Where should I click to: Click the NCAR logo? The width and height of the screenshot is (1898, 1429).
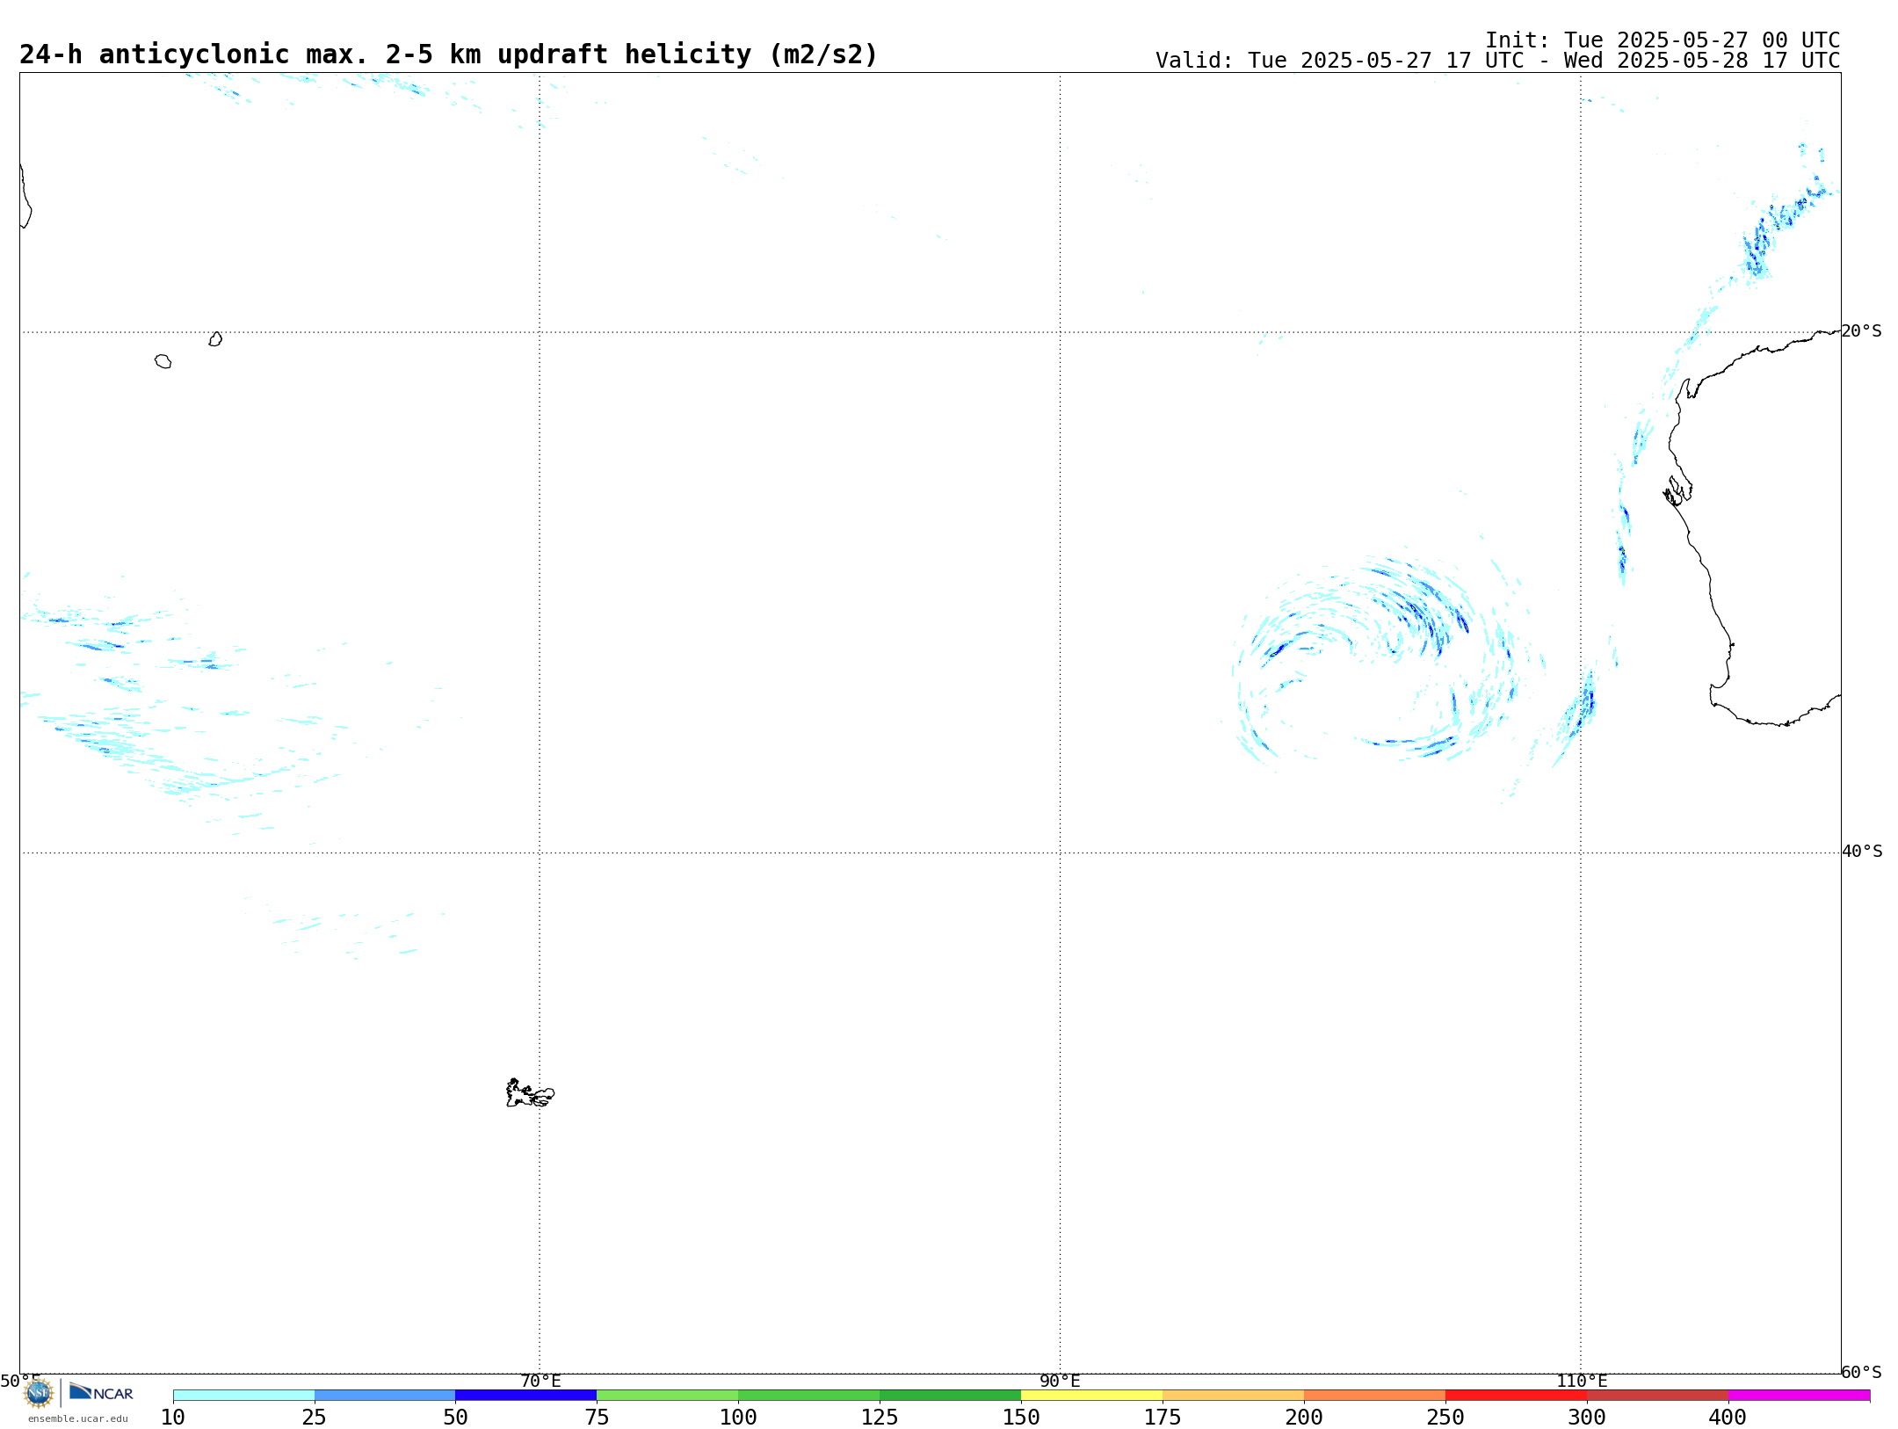click(101, 1392)
